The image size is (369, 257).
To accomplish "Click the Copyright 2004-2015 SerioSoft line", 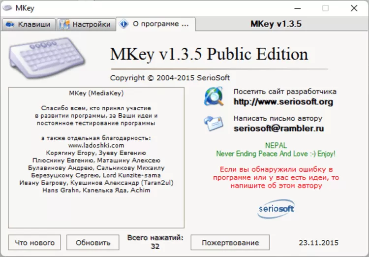I will [x=170, y=78].
